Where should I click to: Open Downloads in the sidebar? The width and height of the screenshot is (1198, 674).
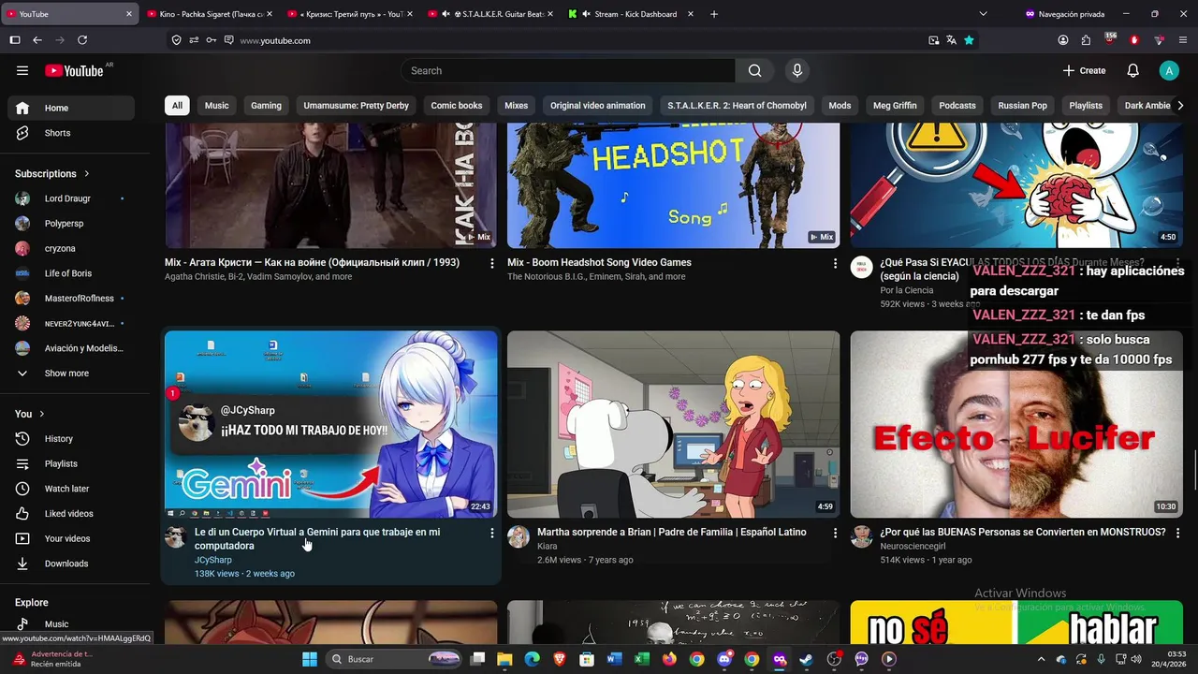point(71,564)
